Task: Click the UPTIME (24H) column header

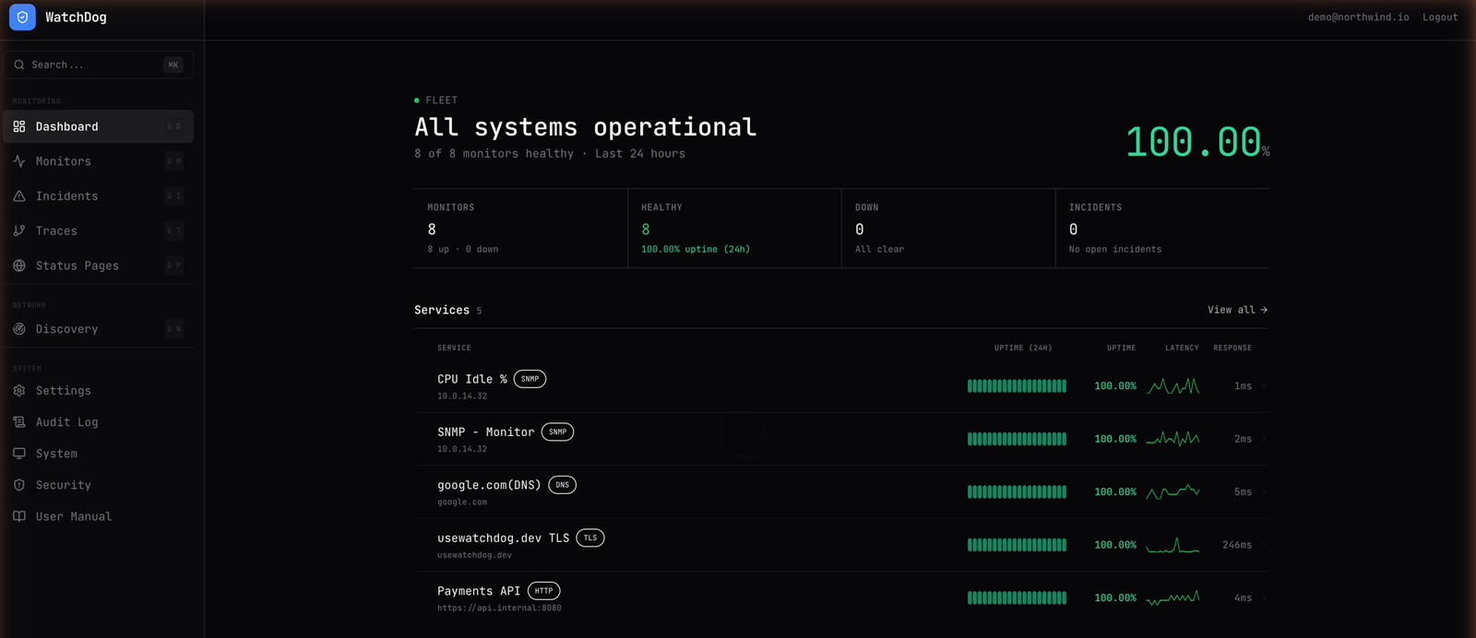Action: point(1023,348)
